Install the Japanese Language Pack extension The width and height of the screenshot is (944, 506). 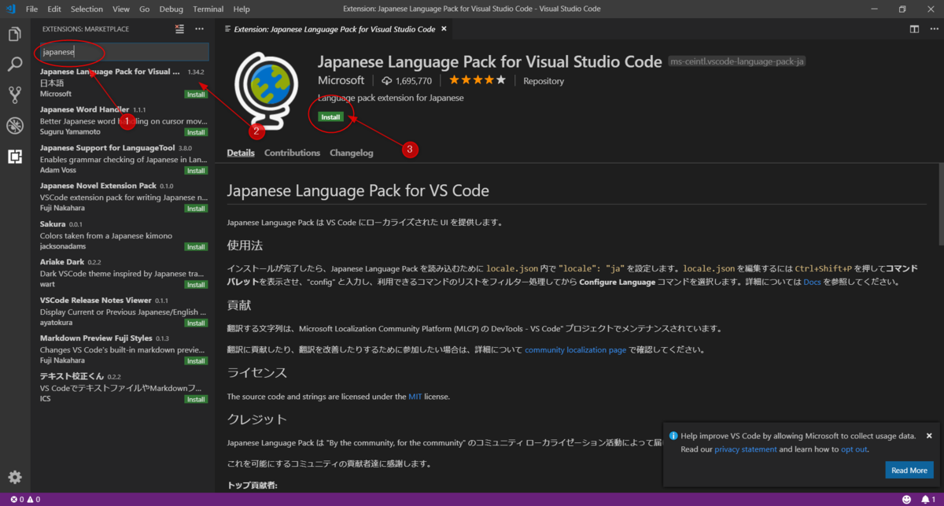point(330,116)
